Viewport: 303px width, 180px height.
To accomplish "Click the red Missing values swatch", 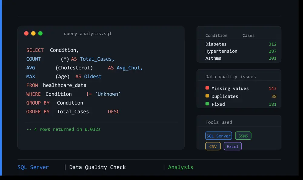I will tap(207, 88).
